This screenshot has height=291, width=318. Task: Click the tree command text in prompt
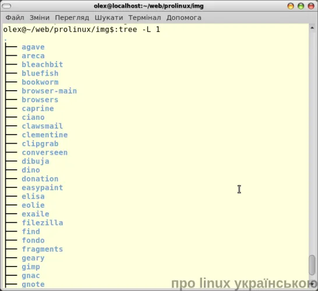click(x=140, y=30)
